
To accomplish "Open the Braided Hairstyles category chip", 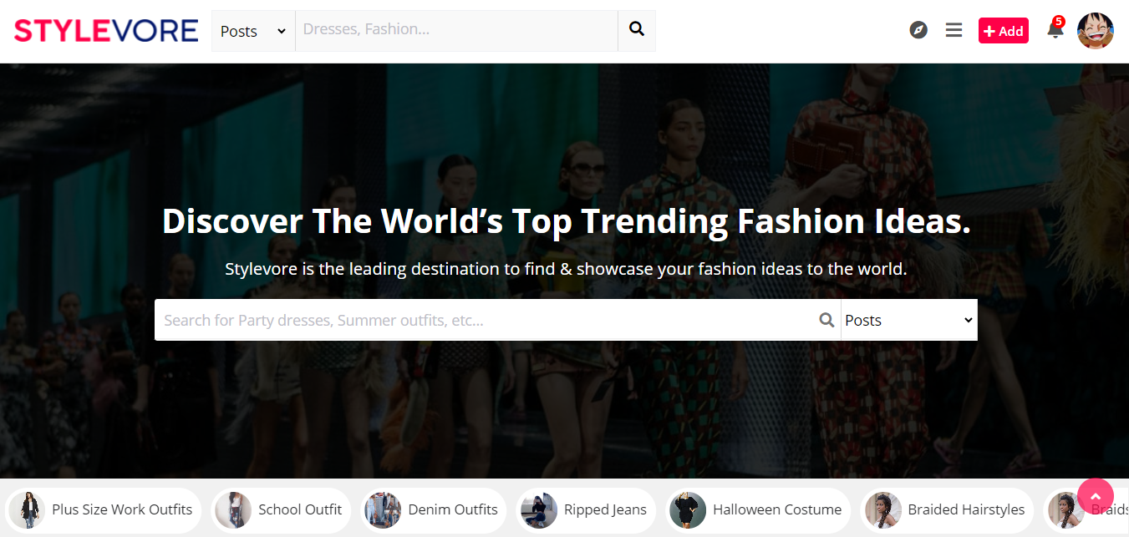I will [x=965, y=509].
